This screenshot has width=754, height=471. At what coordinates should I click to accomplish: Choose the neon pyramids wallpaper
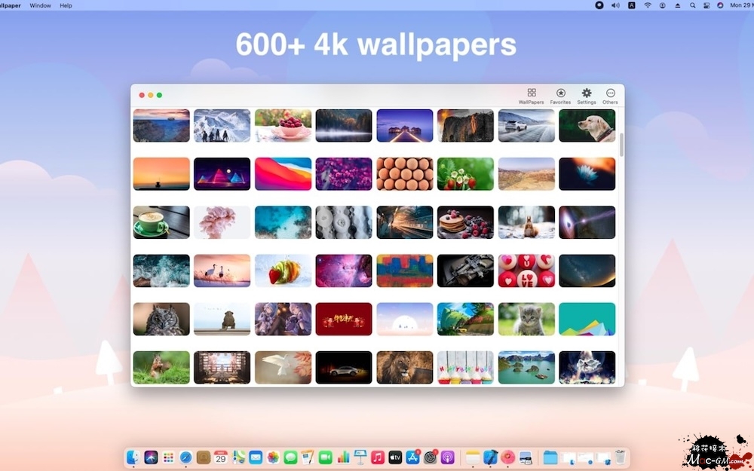tap(222, 174)
